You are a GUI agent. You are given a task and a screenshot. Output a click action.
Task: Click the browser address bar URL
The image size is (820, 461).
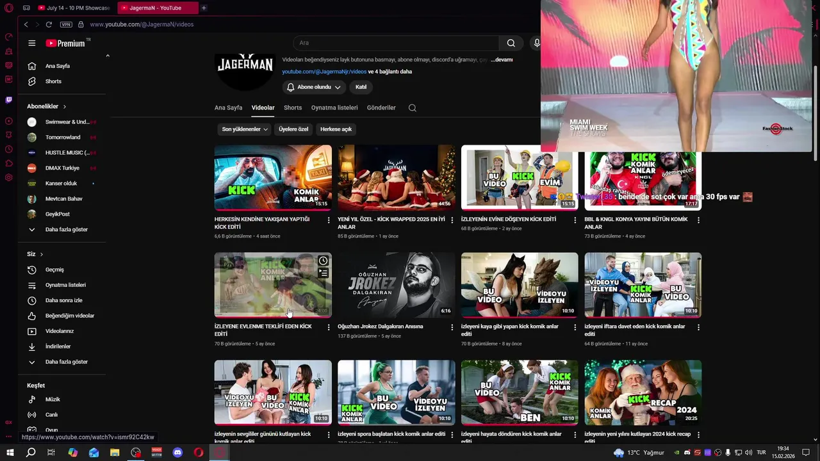point(142,24)
